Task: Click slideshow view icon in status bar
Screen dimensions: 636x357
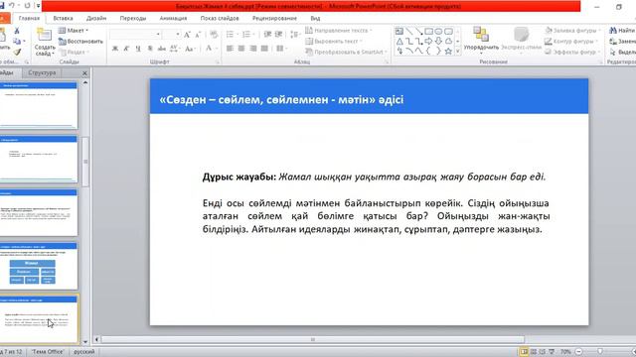Action: (x=552, y=352)
